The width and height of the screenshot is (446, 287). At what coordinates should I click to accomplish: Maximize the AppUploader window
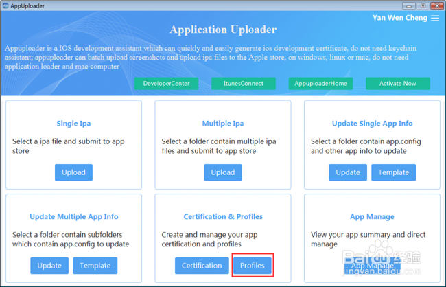coord(423,5)
